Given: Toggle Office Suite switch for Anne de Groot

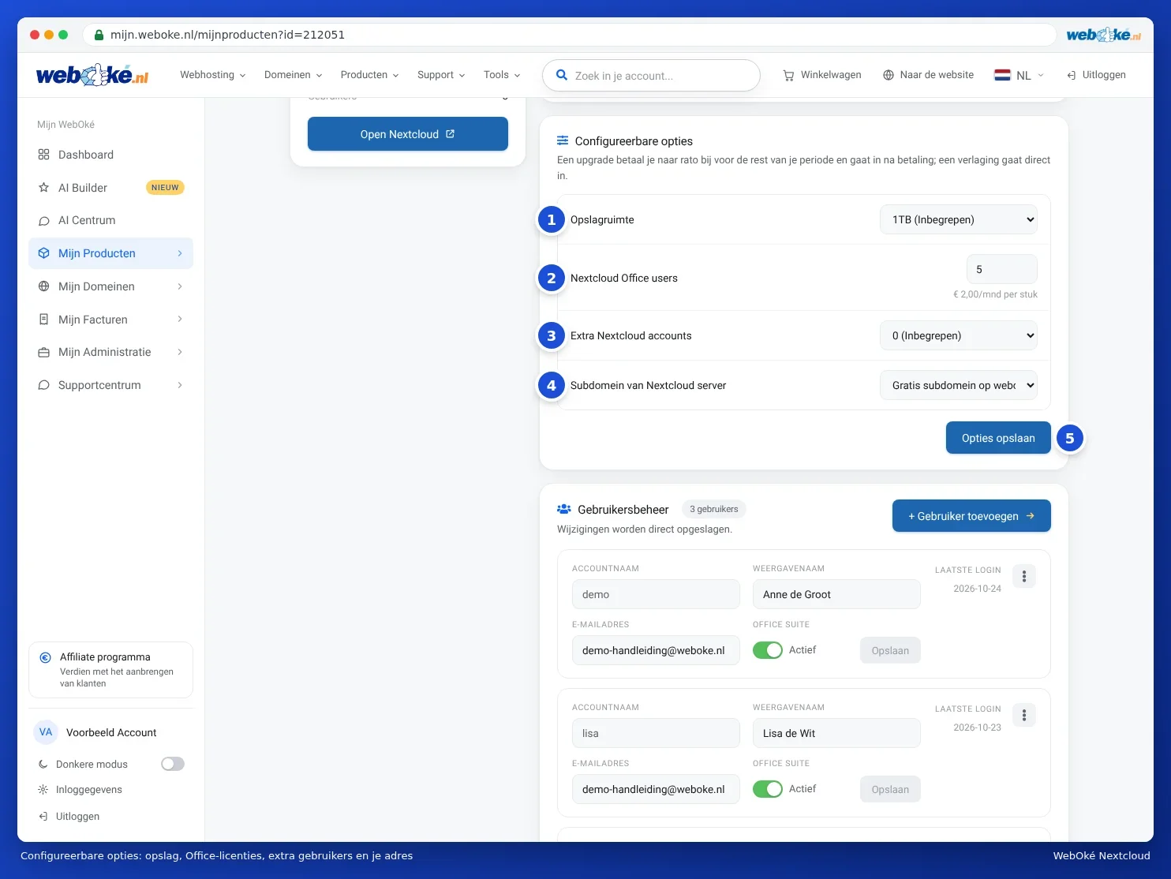Looking at the screenshot, I should point(768,650).
